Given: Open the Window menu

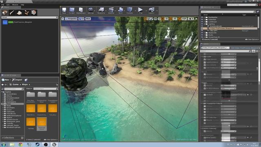Looking at the screenshot, I should [15, 5].
